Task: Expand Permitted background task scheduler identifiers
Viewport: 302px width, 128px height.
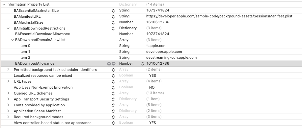Action: click(8, 70)
